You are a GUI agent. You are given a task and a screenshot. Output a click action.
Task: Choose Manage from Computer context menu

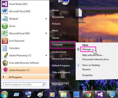[x=87, y=49]
